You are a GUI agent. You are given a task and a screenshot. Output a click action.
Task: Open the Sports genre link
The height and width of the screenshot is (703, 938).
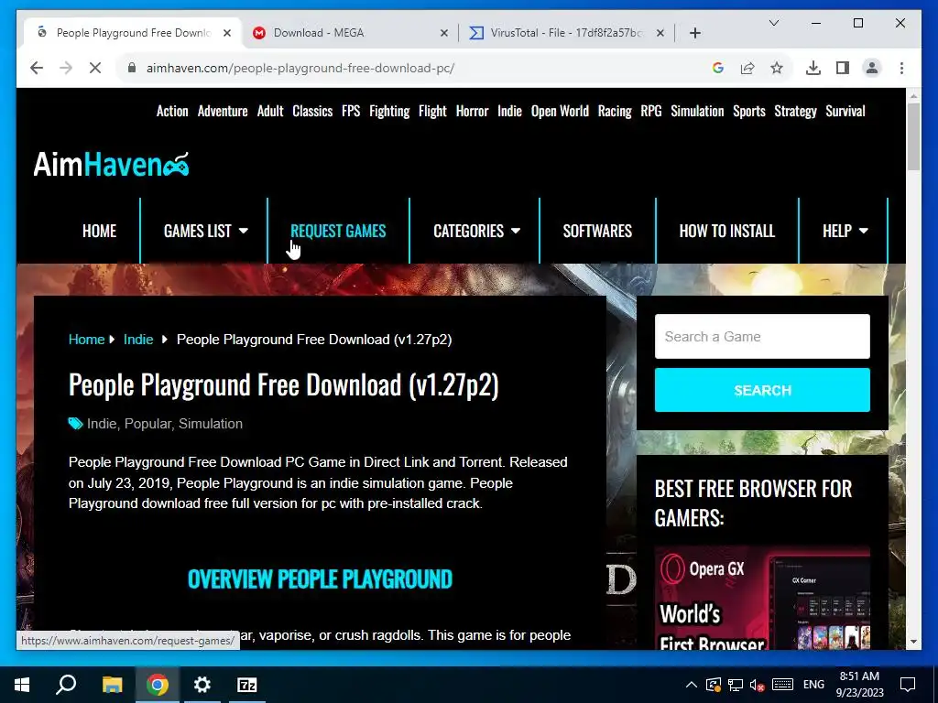click(x=749, y=111)
